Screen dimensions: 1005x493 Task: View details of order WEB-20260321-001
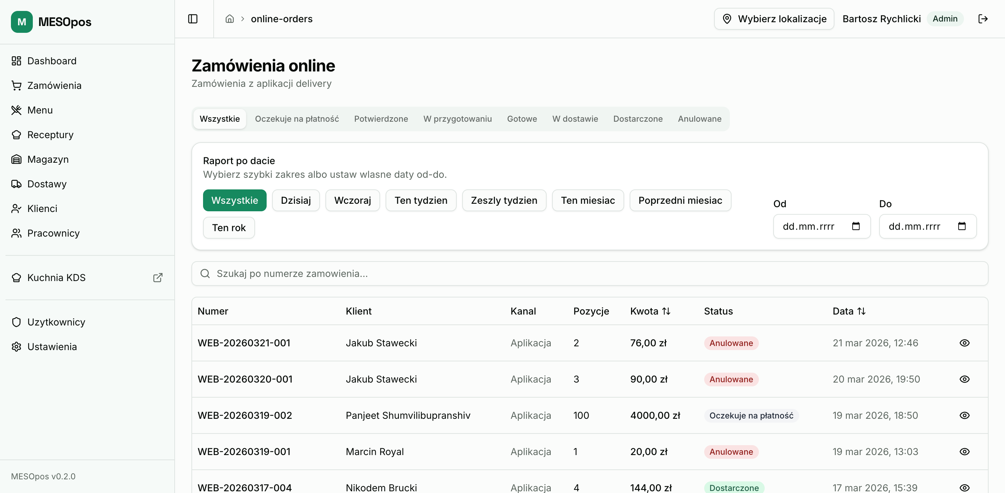[964, 343]
